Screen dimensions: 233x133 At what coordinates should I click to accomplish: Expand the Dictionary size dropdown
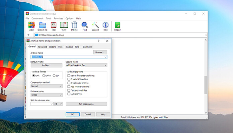tap(46, 95)
